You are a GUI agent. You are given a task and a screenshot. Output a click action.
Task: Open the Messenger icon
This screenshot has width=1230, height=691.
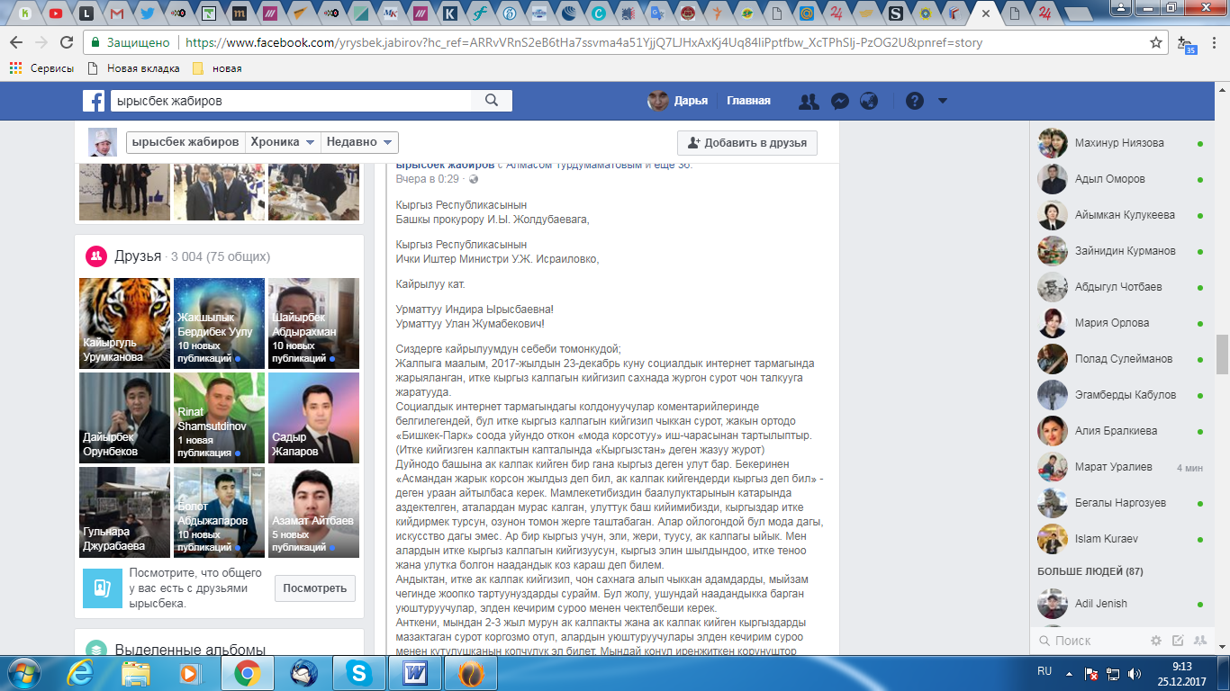[x=839, y=101]
